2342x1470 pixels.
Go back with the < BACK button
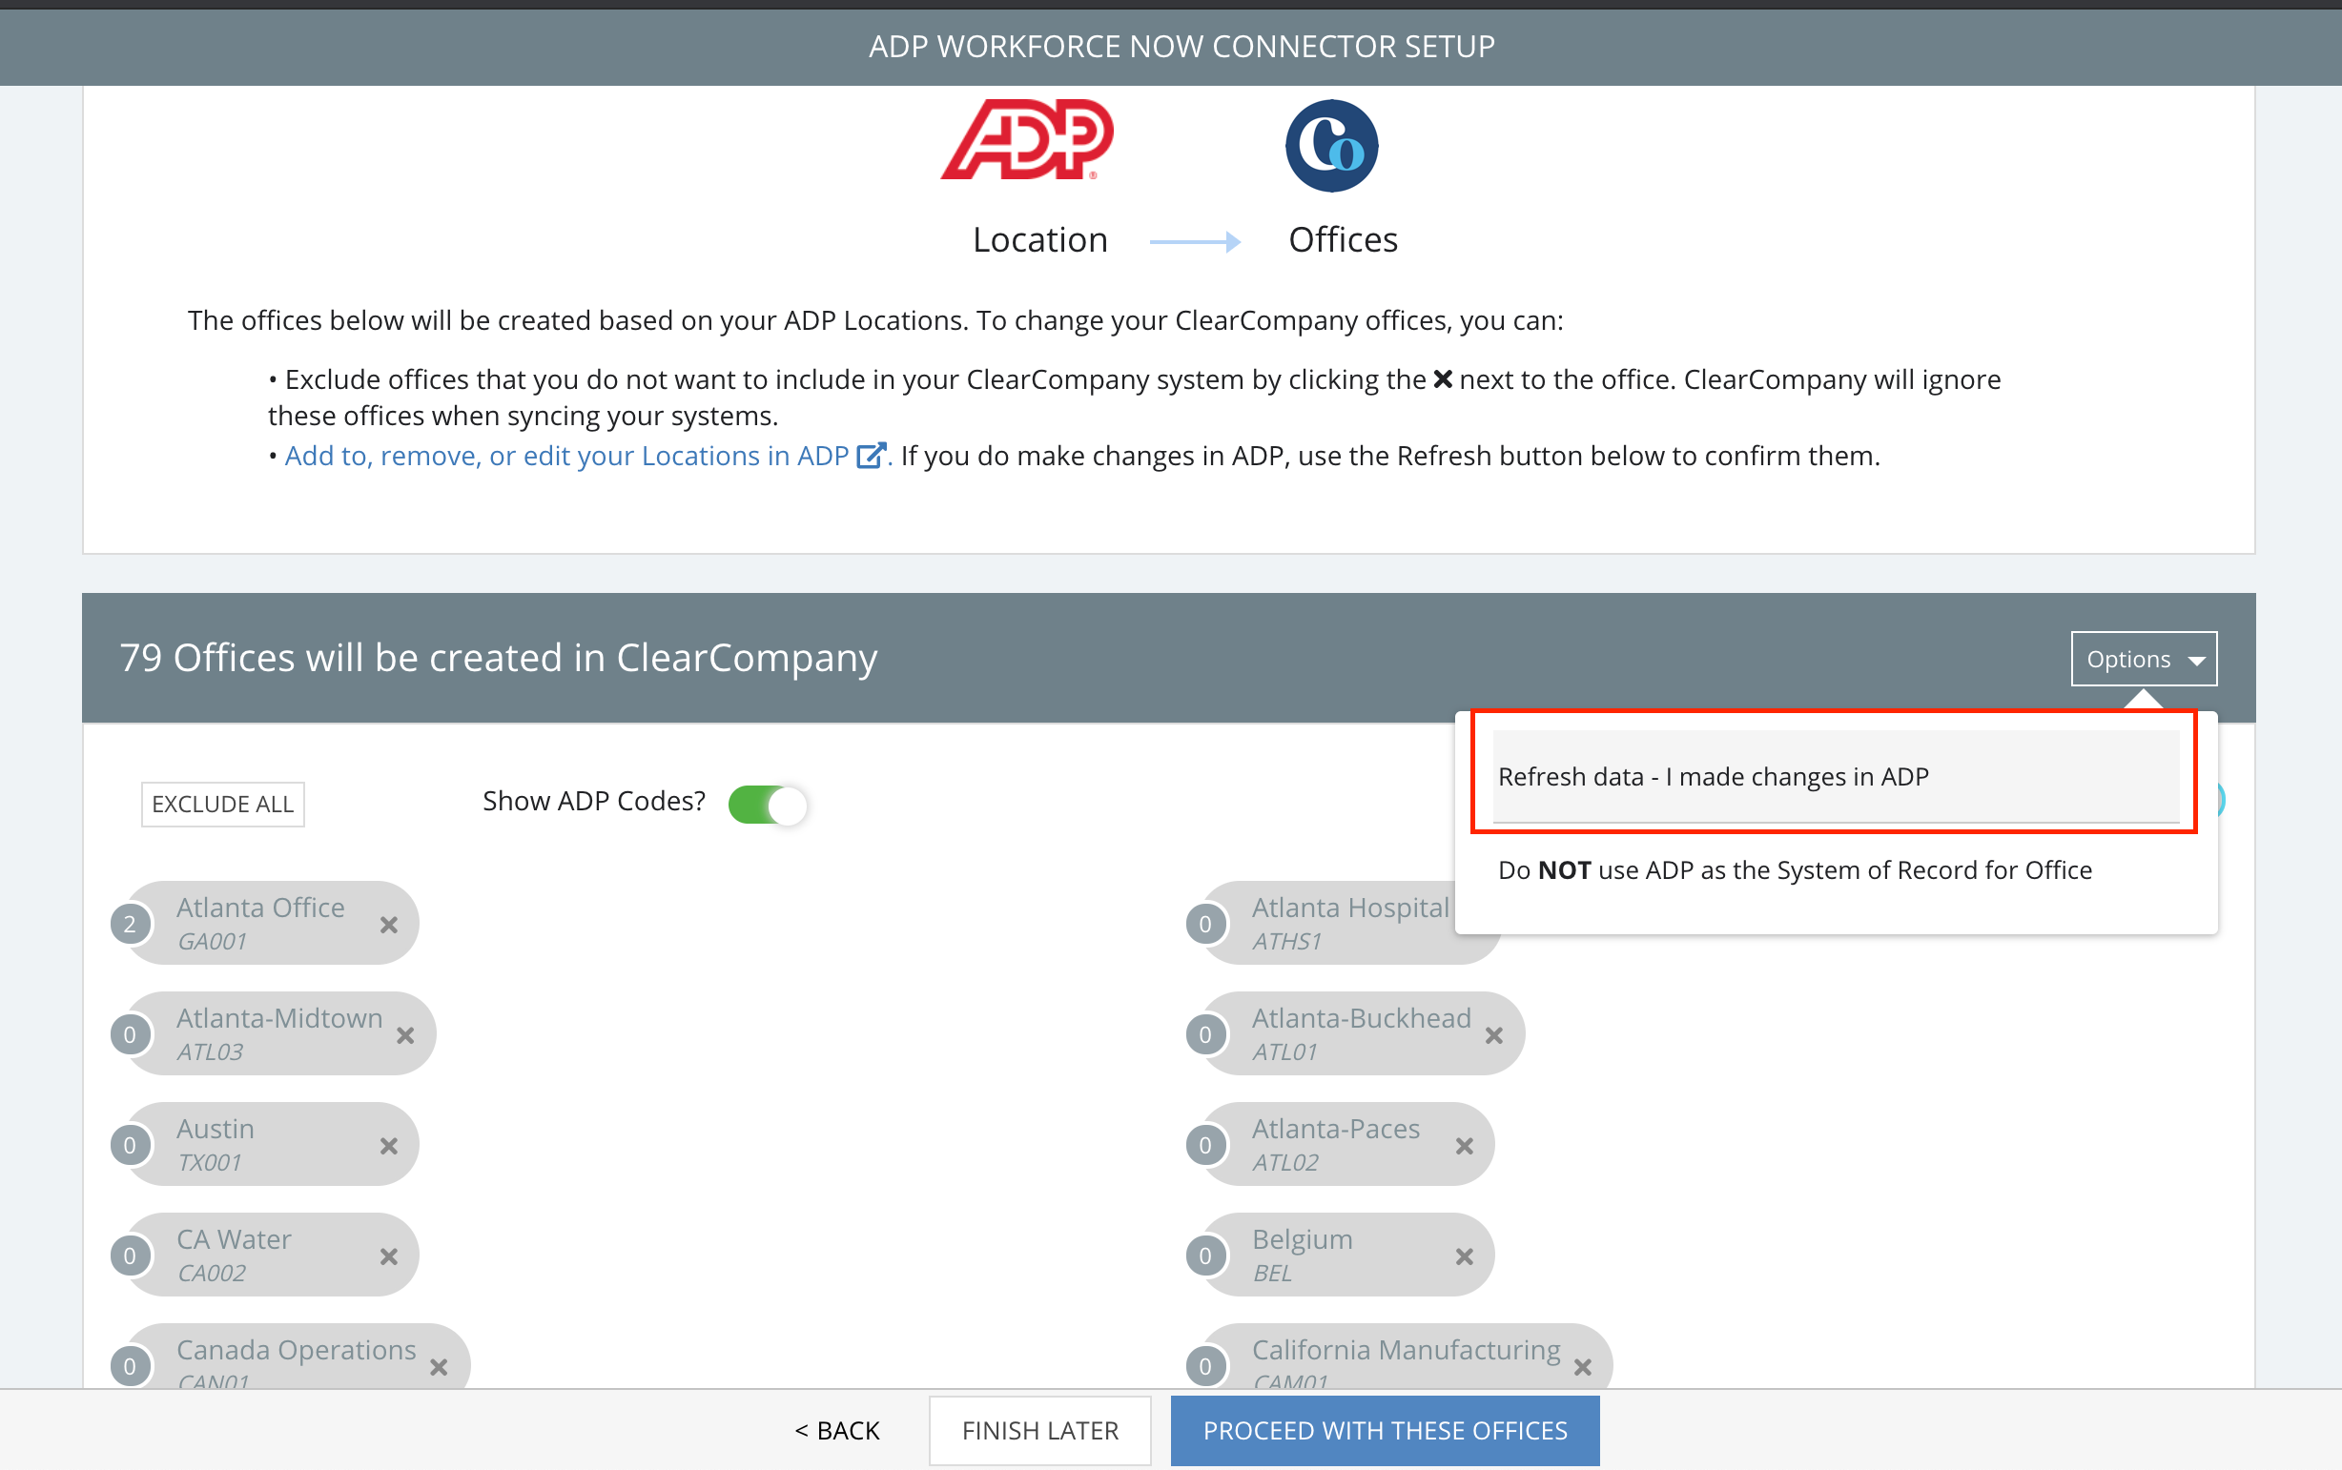point(837,1430)
